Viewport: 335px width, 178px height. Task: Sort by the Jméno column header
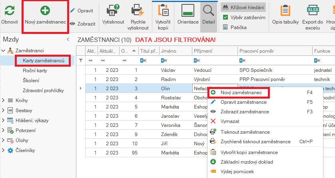(175, 51)
